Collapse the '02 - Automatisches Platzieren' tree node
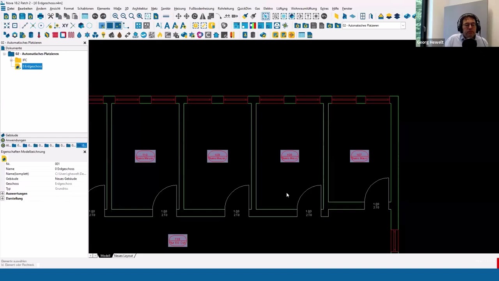The height and width of the screenshot is (281, 499). coord(4,54)
